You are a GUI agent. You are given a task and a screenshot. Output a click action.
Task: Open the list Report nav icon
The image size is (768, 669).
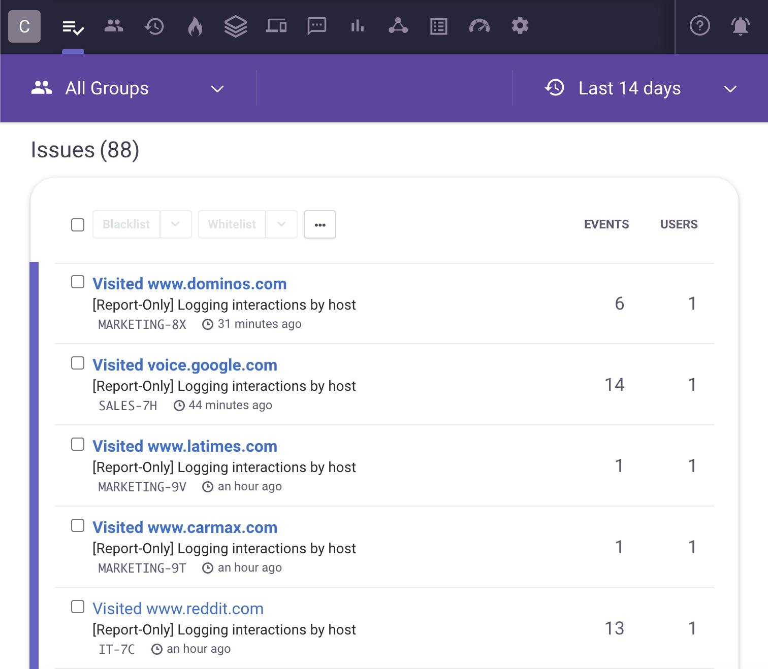439,26
